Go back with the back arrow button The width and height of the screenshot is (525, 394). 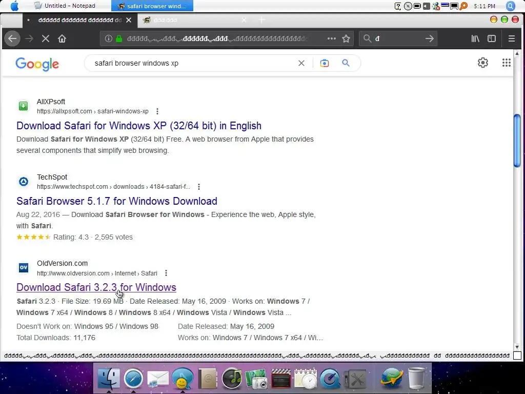12,38
